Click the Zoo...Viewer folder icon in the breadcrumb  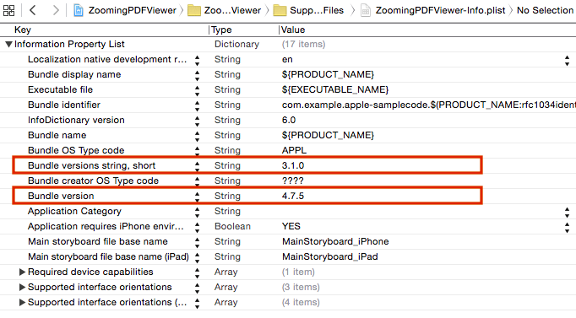[194, 10]
